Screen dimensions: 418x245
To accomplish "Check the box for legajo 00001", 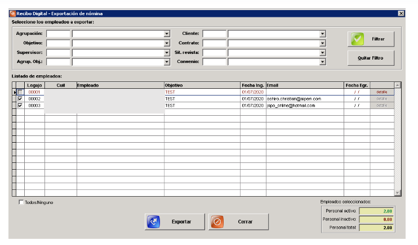I will click(x=20, y=92).
